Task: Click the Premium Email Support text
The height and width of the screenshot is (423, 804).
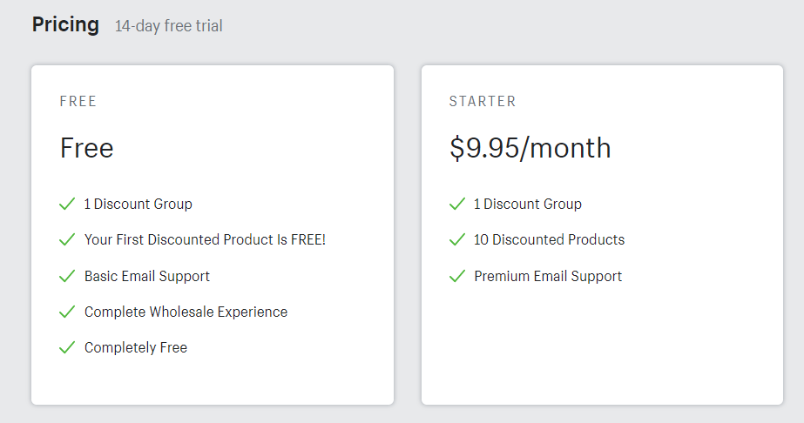Action: point(548,276)
